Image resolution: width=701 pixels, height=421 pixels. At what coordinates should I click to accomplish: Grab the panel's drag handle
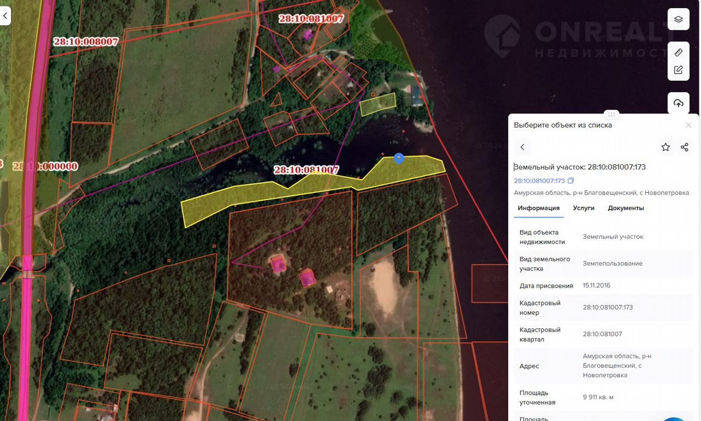[x=611, y=115]
